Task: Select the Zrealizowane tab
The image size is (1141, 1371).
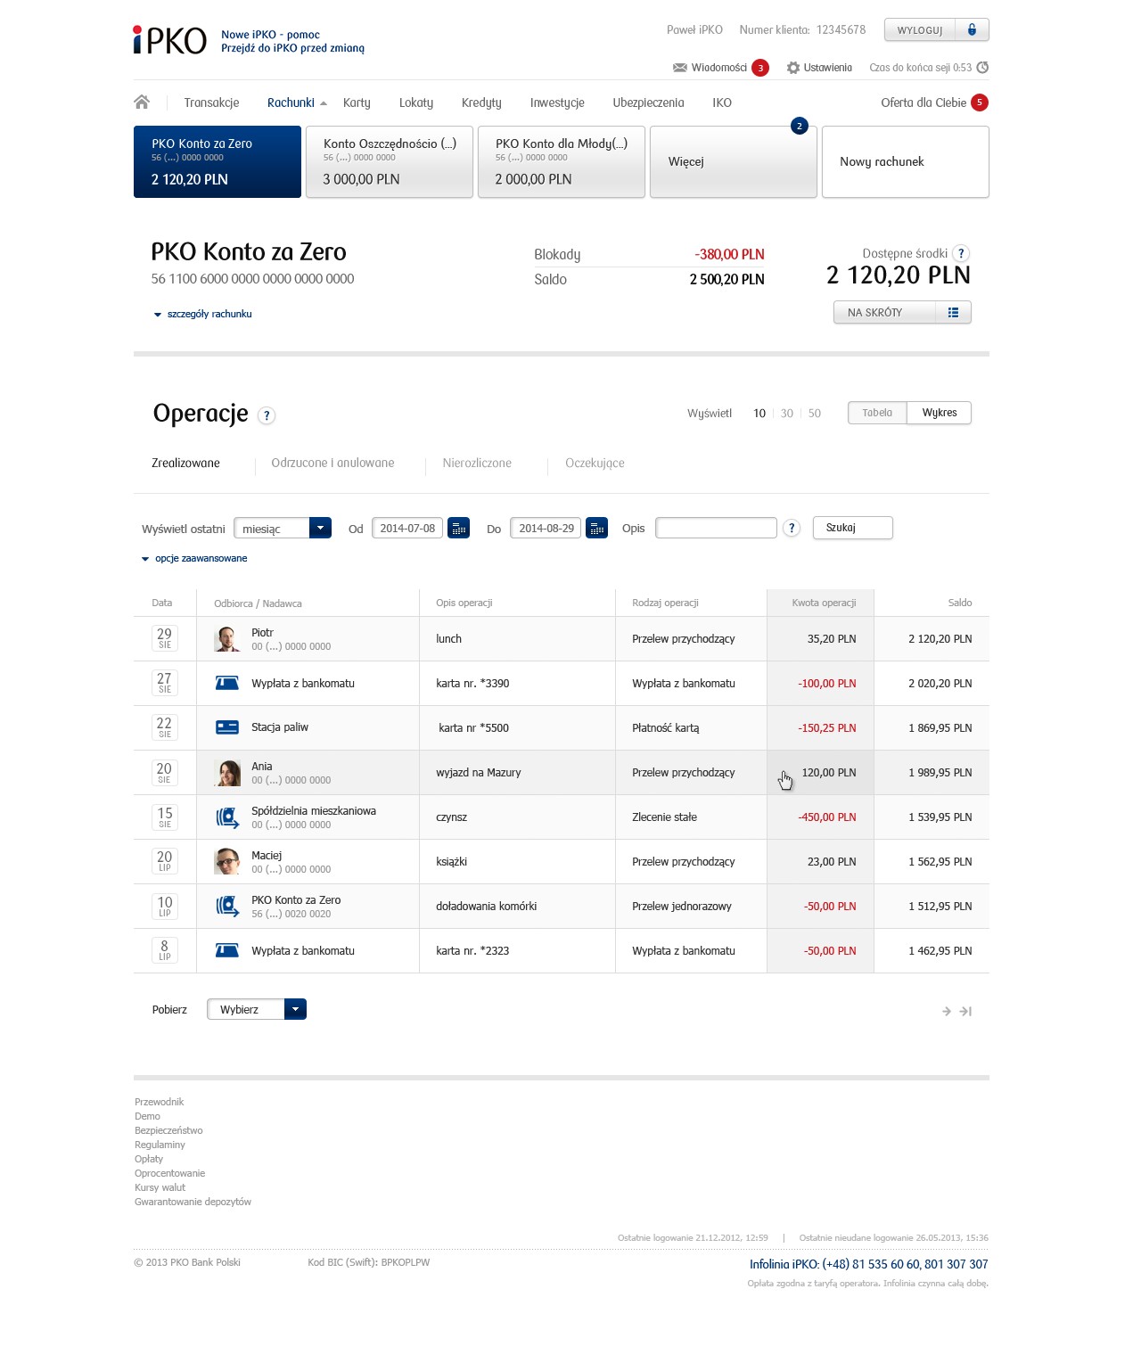Action: point(185,463)
